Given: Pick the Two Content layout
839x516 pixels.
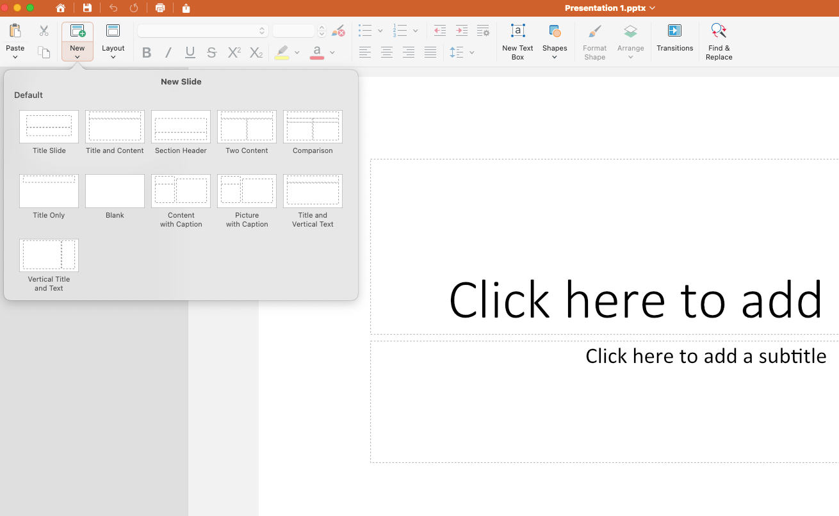Looking at the screenshot, I should (247, 127).
